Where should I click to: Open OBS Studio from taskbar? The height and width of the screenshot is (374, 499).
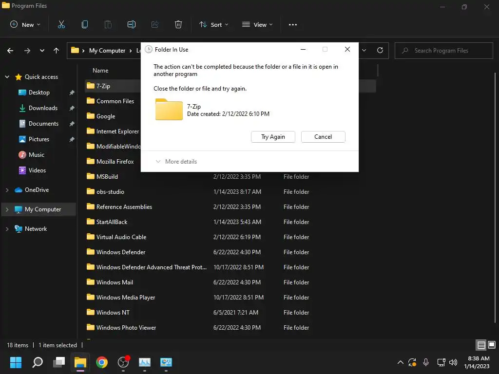coord(123,362)
